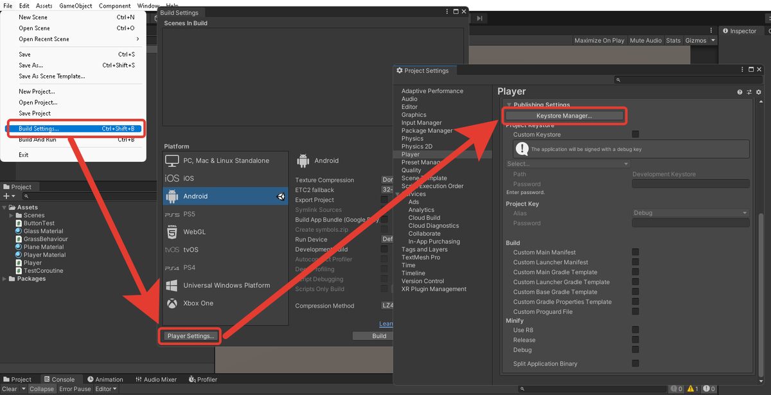Check Custom Main Manifest
771x395 pixels.
pyautogui.click(x=635, y=252)
